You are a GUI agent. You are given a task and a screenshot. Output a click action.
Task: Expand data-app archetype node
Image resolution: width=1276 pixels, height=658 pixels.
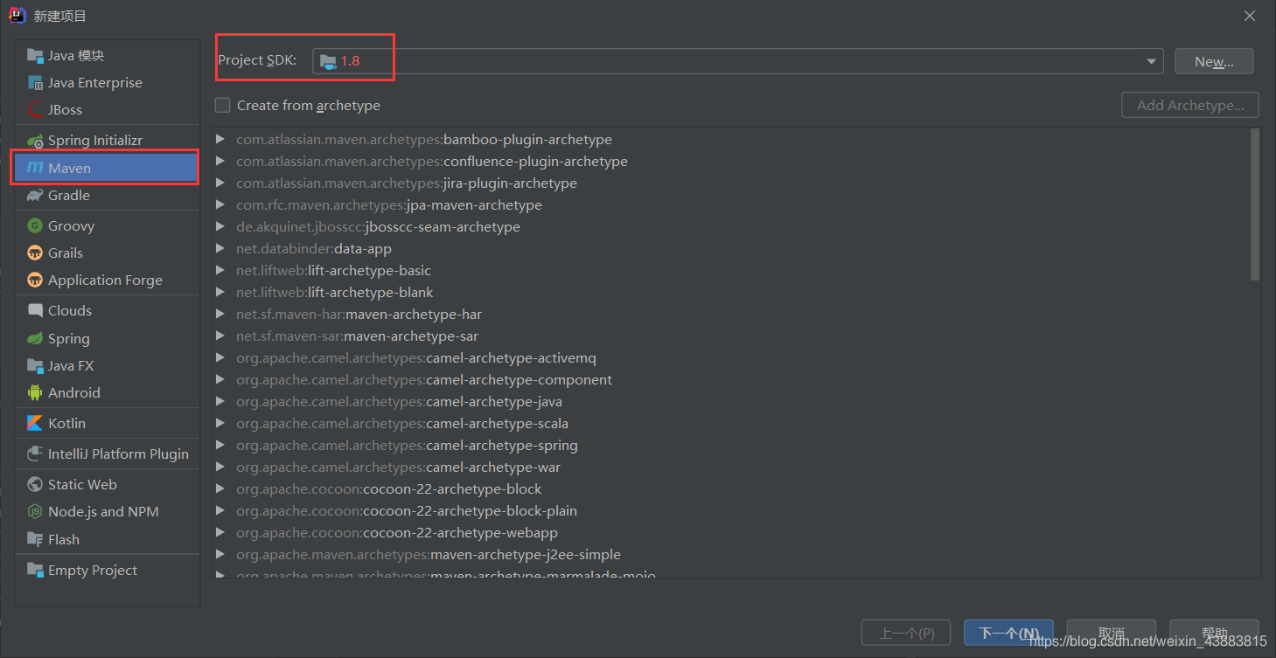(x=220, y=249)
